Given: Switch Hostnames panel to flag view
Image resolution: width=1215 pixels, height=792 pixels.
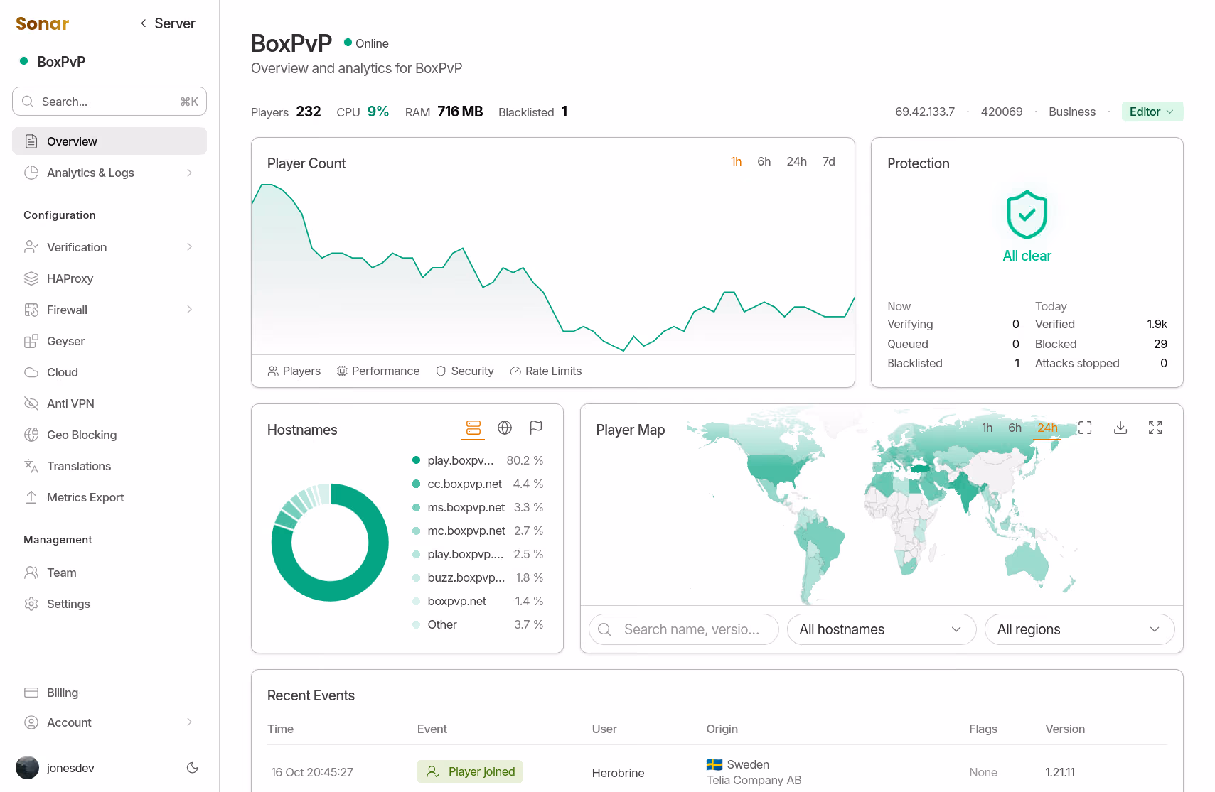Looking at the screenshot, I should [x=536, y=428].
